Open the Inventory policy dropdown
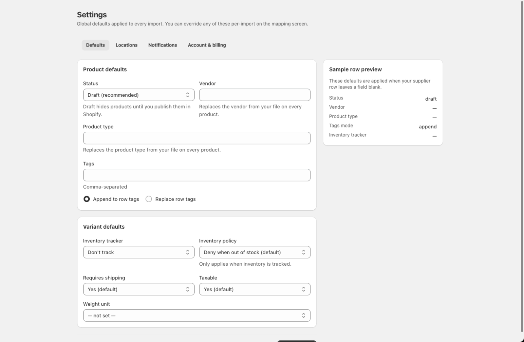 (x=254, y=252)
